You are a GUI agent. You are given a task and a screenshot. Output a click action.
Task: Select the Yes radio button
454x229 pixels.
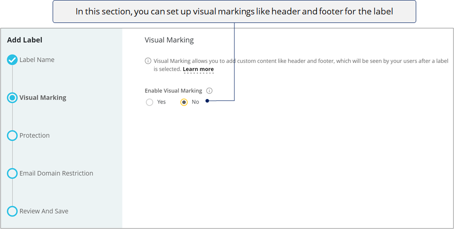pyautogui.click(x=149, y=102)
